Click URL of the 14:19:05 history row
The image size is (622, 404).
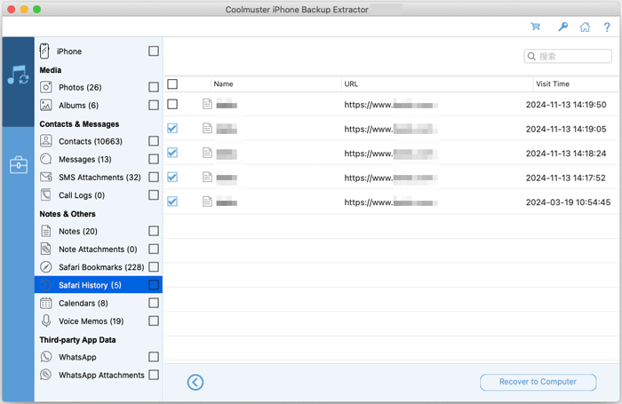coord(391,129)
